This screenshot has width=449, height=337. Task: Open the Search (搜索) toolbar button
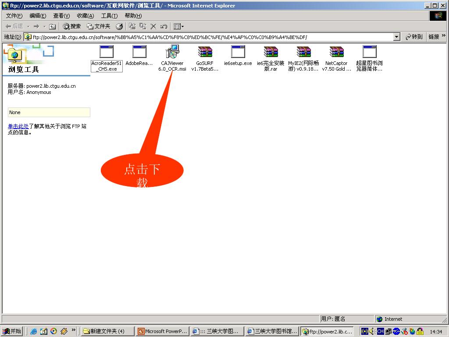[x=72, y=26]
